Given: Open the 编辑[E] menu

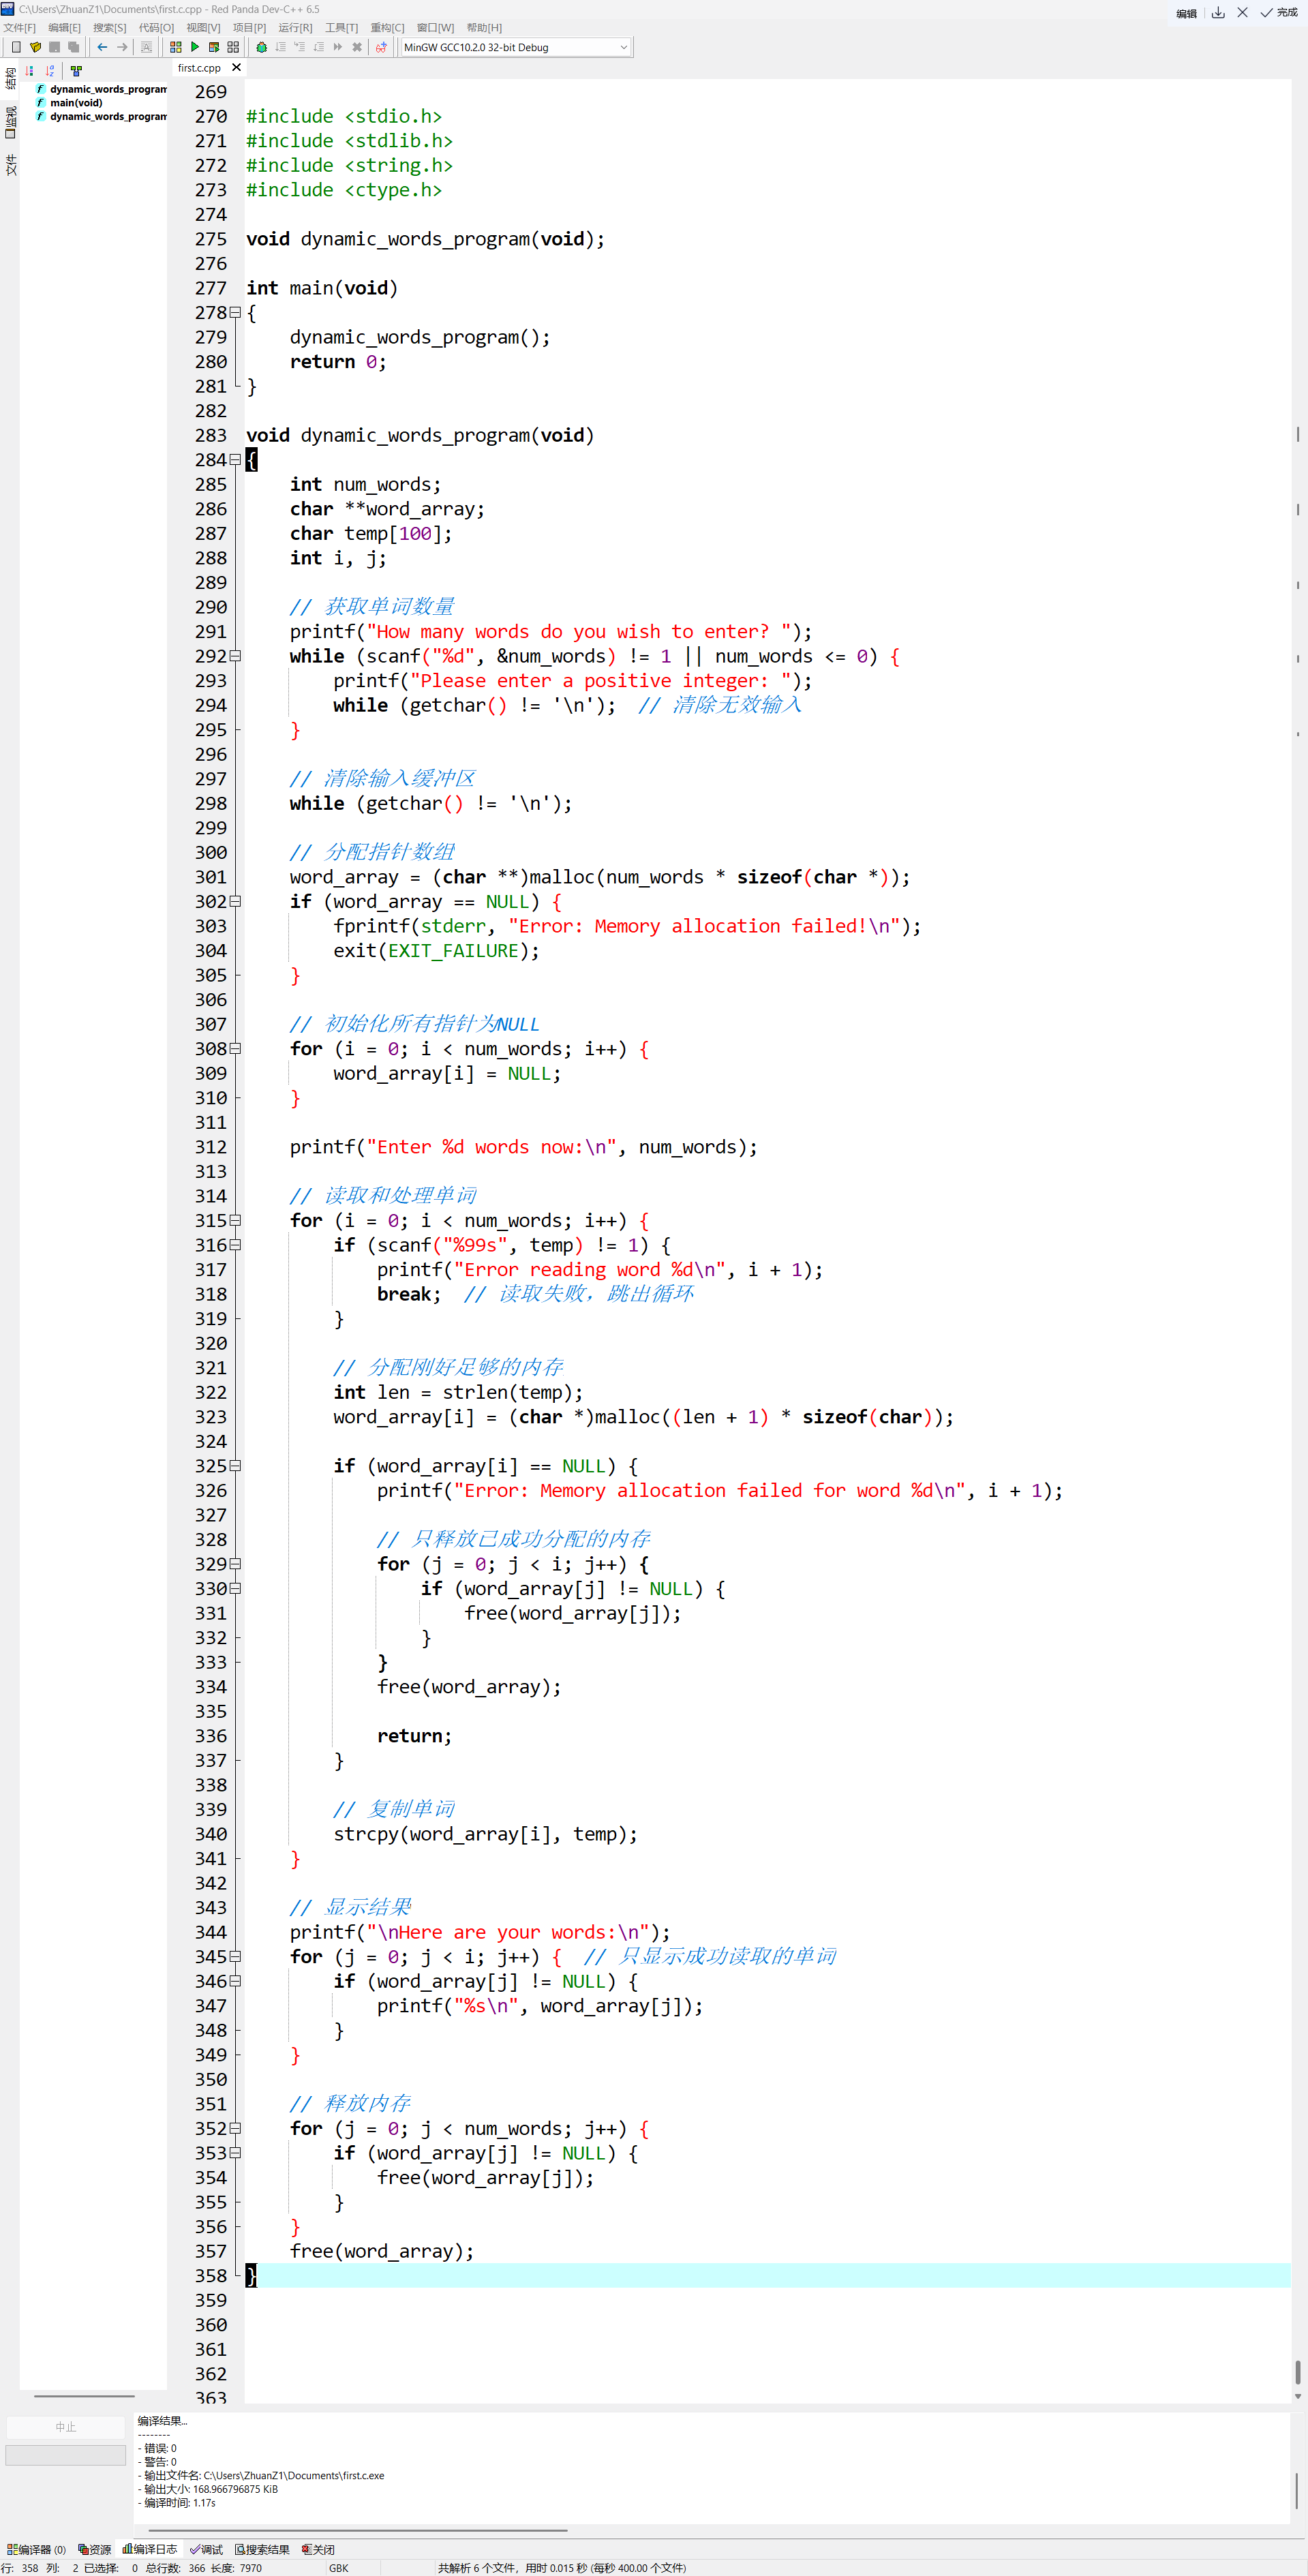Looking at the screenshot, I should (x=64, y=28).
